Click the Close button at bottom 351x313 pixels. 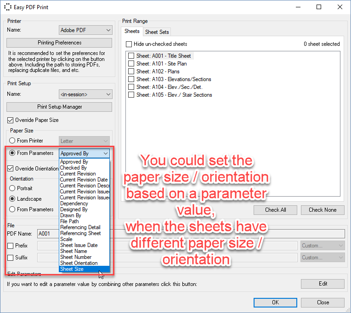coord(323,302)
